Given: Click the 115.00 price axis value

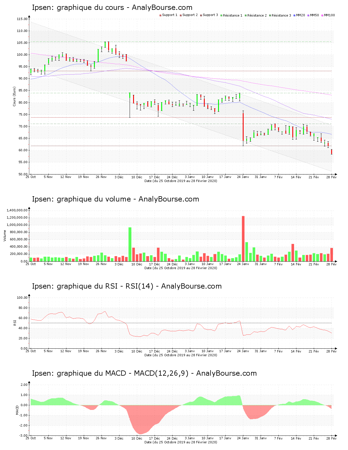Looking at the screenshot, I should pos(22,19).
